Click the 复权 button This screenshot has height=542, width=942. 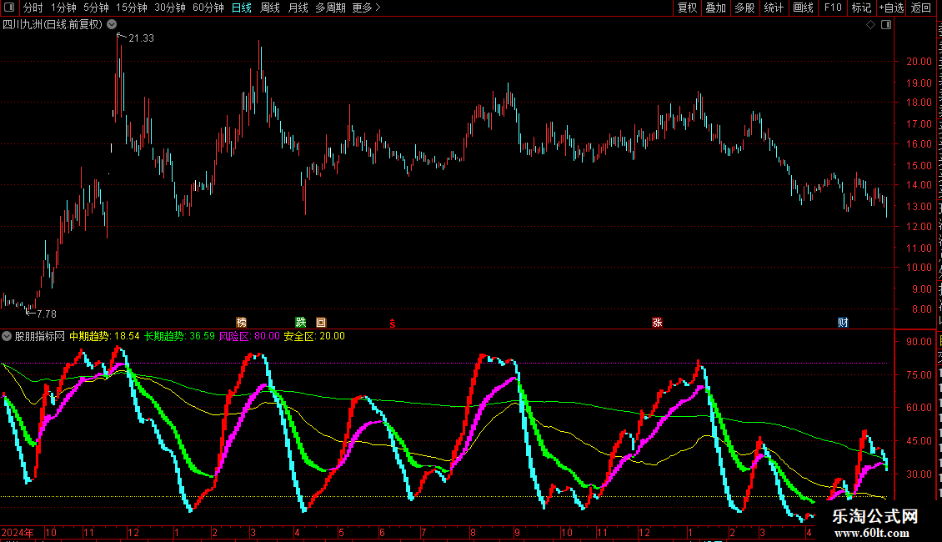[687, 8]
